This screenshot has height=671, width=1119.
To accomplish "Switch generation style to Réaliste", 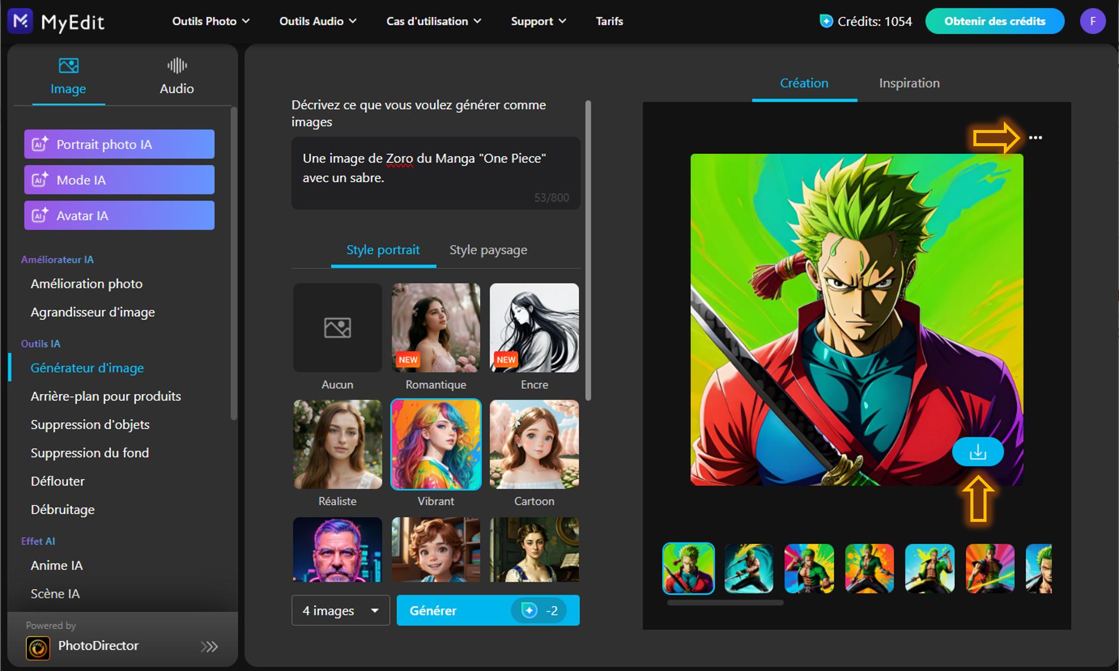I will 337,444.
